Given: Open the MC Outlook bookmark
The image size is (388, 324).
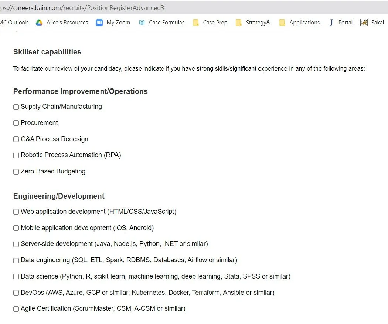Looking at the screenshot, I should click(x=14, y=23).
